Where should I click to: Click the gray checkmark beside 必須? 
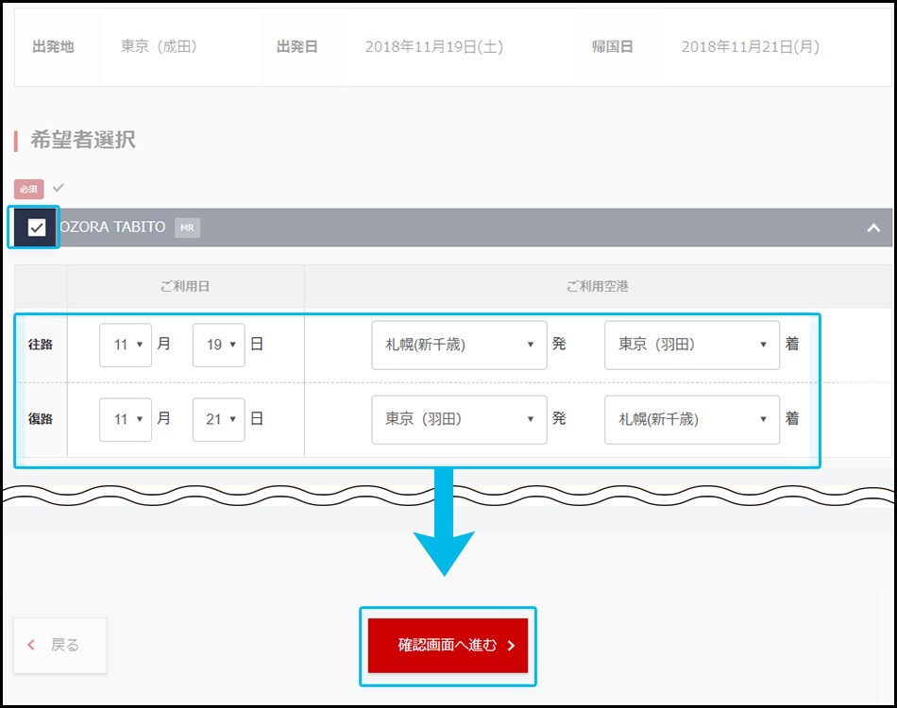point(59,188)
